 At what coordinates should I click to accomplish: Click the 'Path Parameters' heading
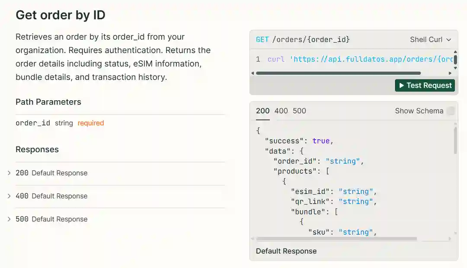point(48,102)
